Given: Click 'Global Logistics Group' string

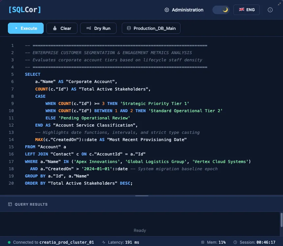Looking at the screenshot, I should tap(156, 162).
